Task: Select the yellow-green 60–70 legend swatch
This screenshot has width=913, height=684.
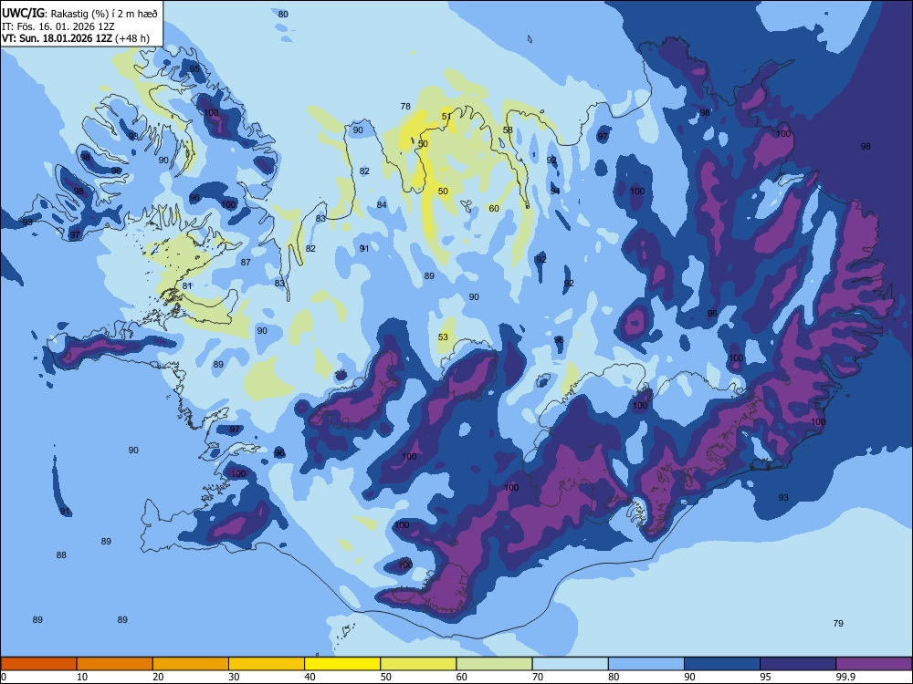Action: 494,664
